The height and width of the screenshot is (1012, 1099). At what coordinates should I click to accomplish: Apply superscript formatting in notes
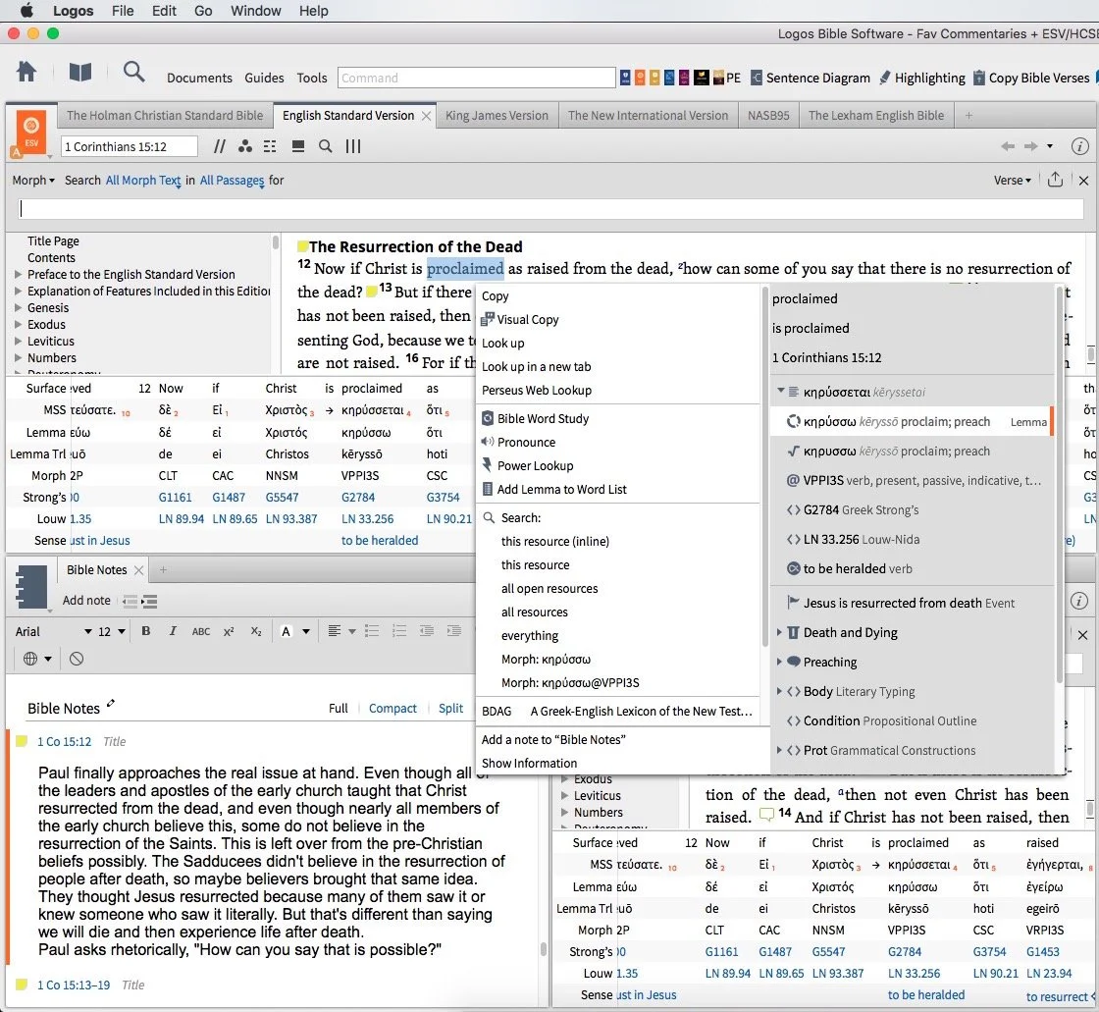pyautogui.click(x=229, y=631)
